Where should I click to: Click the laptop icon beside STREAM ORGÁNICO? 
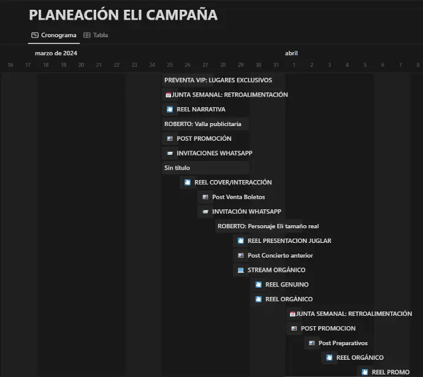(x=241, y=270)
